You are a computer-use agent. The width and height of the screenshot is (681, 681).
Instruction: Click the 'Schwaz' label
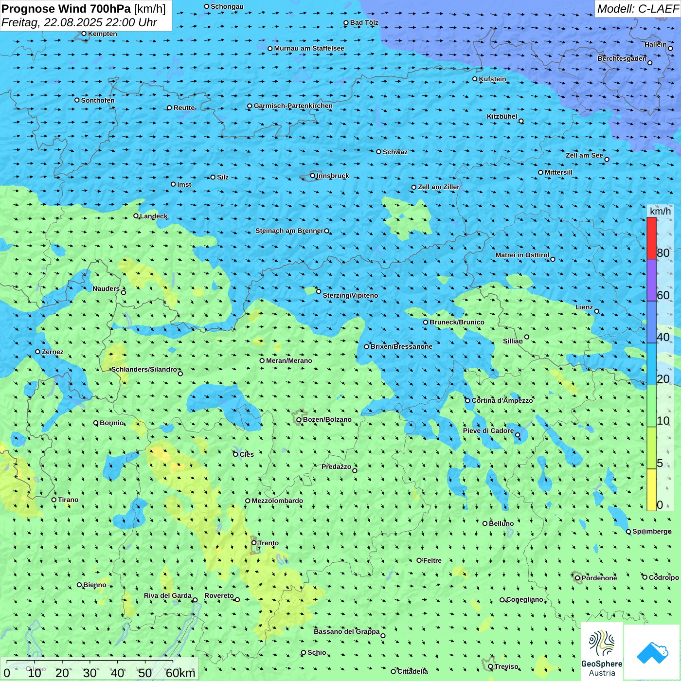[x=395, y=152]
